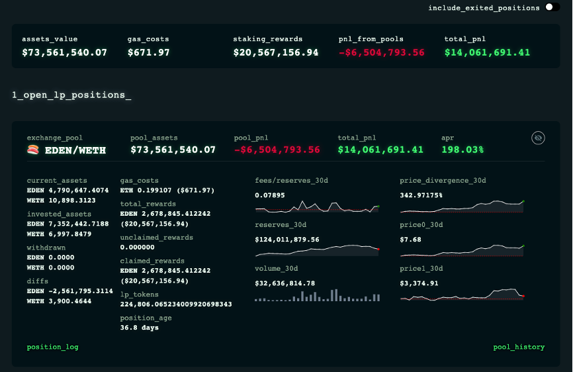This screenshot has height=372, width=573.
Task: Click the pool_assets value $73,561,540.07
Action: tap(173, 150)
